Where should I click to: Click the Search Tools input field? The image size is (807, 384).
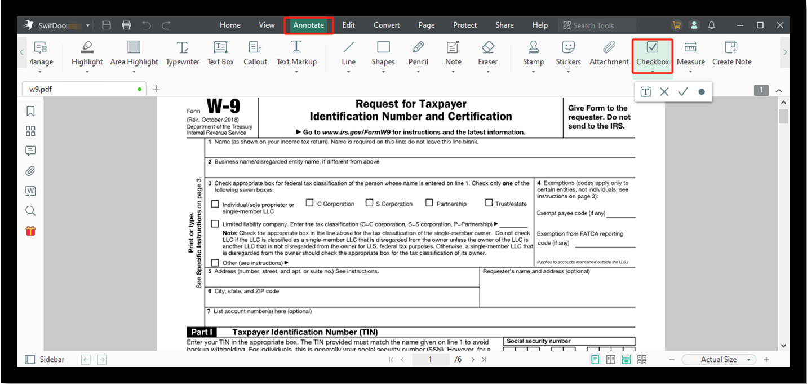point(600,25)
